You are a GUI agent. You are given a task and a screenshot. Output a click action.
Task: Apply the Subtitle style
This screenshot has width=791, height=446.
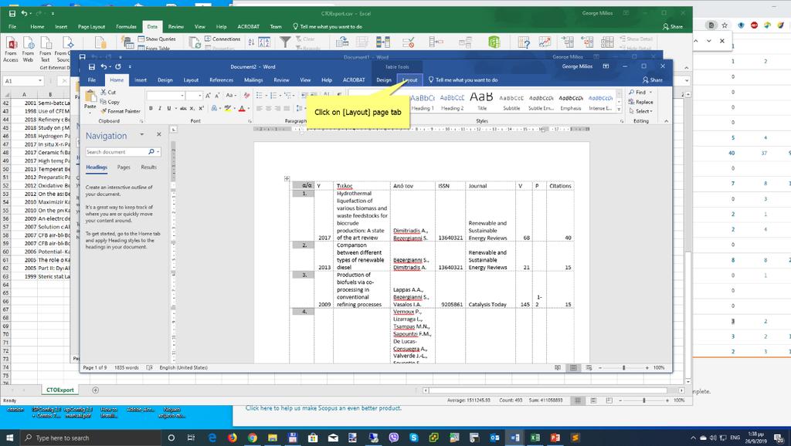tap(511, 102)
